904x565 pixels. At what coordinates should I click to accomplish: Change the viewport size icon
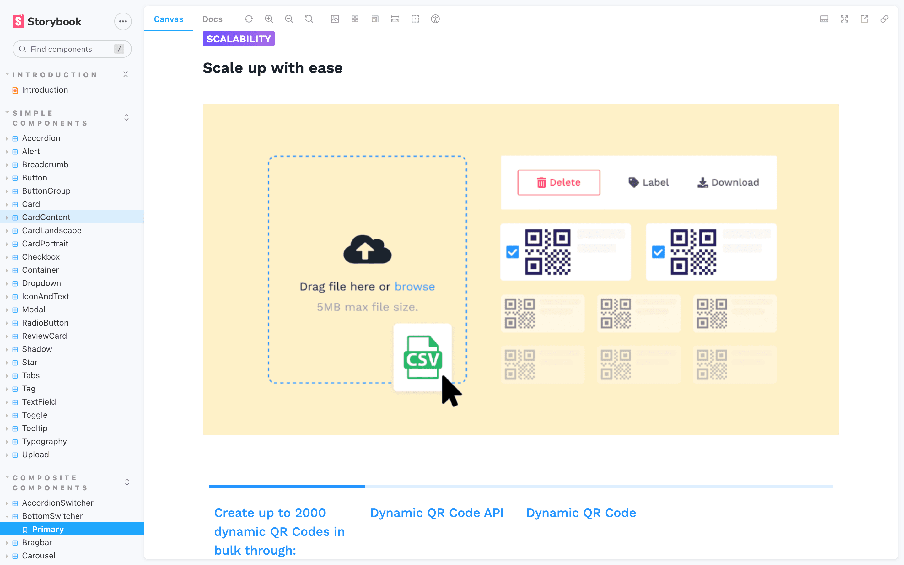pos(375,19)
